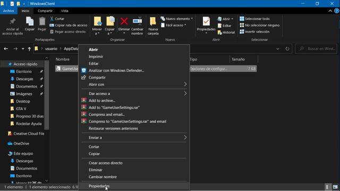Viewport: 340px width, 191px height.
Task: Open pinned Escritorio under Acceso rápido
Action: click(x=24, y=72)
